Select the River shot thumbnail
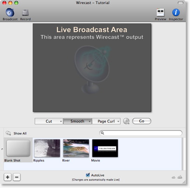 click(x=76, y=148)
